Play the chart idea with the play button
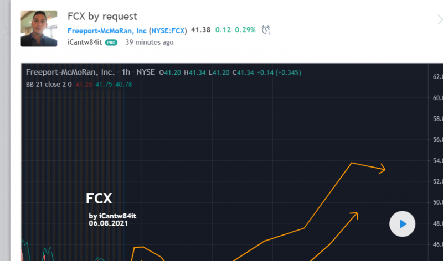The width and height of the screenshot is (443, 261). pos(403,224)
